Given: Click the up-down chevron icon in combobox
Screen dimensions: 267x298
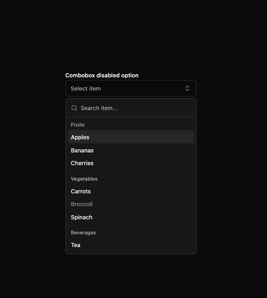Looking at the screenshot, I should click(187, 88).
